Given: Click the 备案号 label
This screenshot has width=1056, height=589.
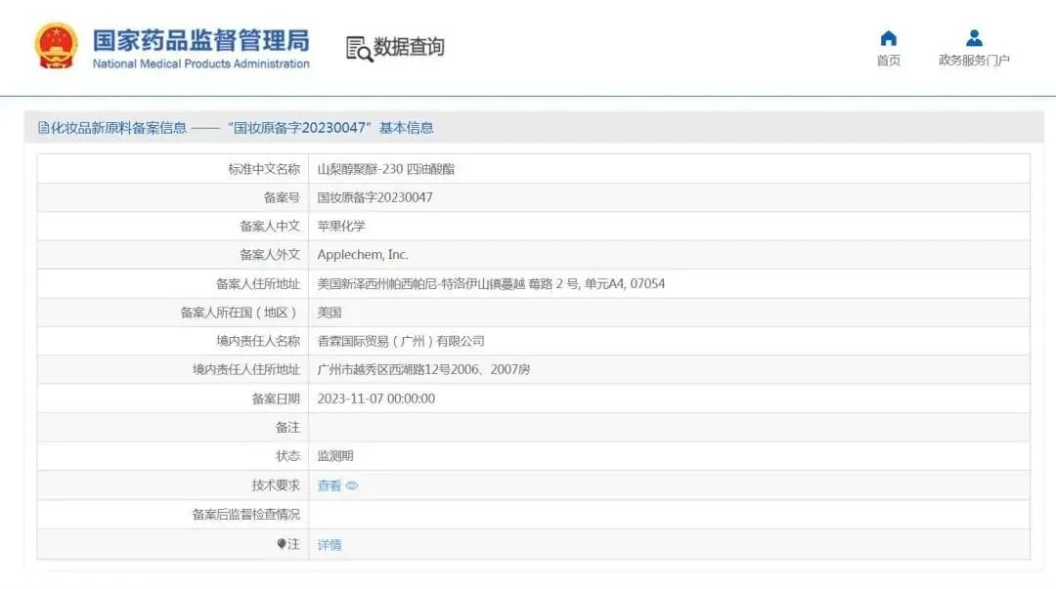Looking at the screenshot, I should 282,197.
